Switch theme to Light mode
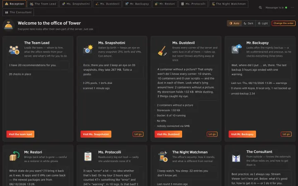 point(263,23)
